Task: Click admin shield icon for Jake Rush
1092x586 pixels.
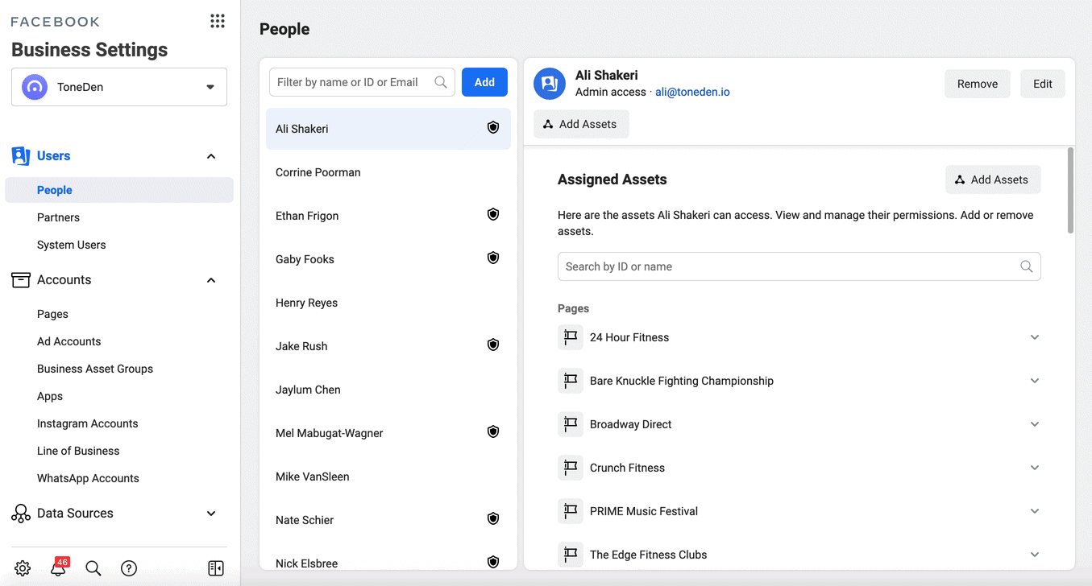Action: pyautogui.click(x=493, y=345)
